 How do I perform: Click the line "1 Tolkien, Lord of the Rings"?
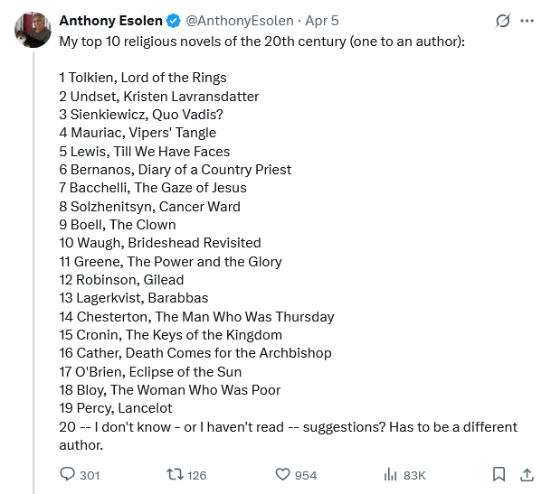pyautogui.click(x=143, y=78)
